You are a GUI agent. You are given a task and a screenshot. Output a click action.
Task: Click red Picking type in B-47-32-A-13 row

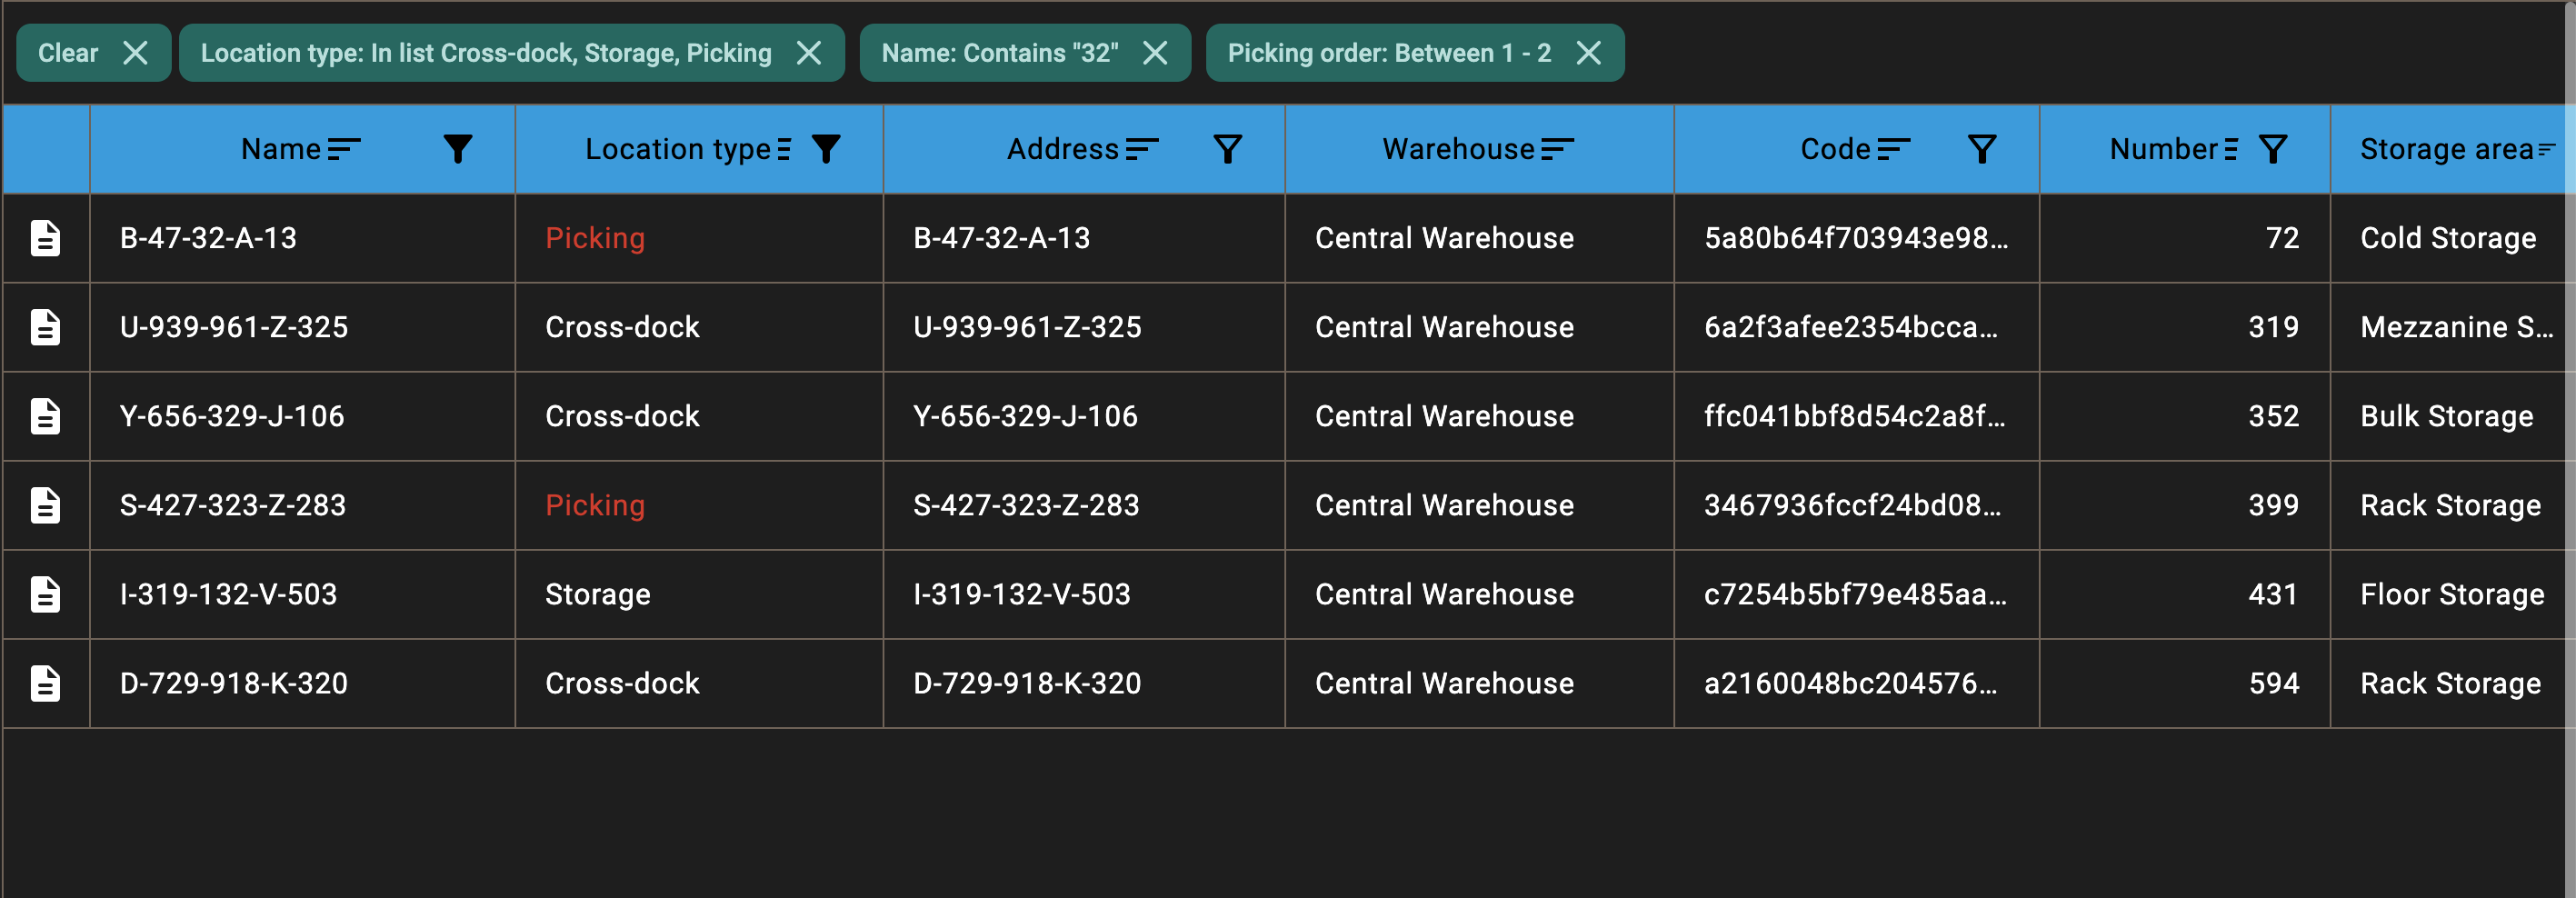(x=595, y=238)
